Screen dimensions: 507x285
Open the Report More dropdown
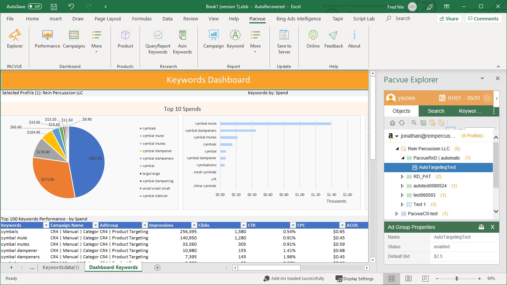[255, 41]
